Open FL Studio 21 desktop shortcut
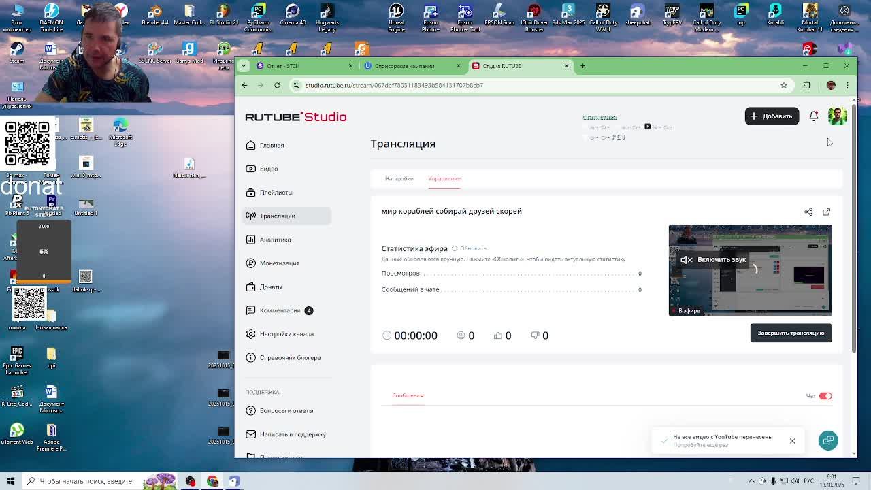The image size is (871, 490). pyautogui.click(x=223, y=15)
